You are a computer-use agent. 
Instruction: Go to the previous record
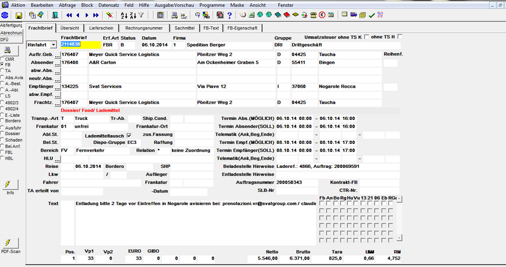click(78, 15)
